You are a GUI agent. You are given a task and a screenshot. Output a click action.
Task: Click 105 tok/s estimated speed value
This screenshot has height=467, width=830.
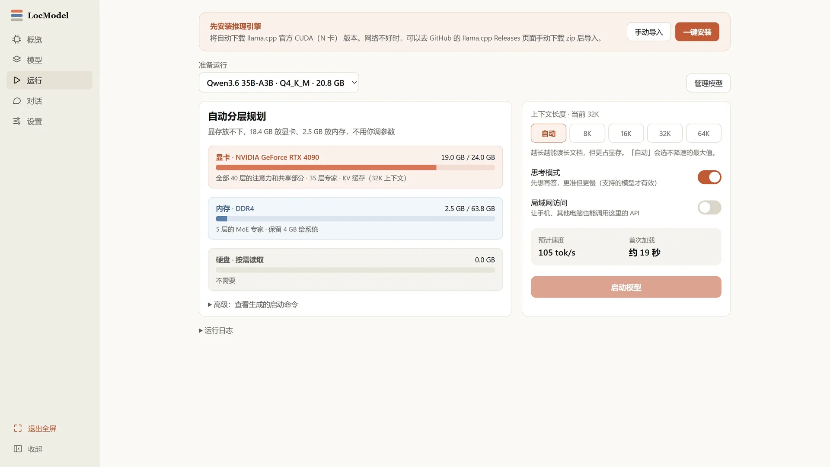556,253
